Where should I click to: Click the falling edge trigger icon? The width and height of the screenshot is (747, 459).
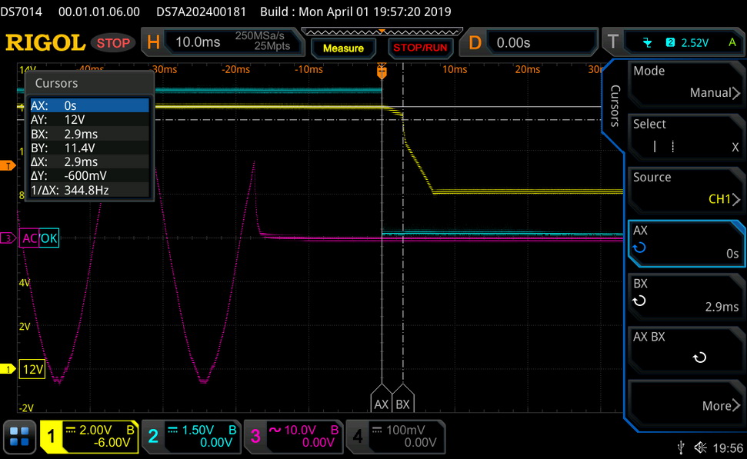point(647,43)
